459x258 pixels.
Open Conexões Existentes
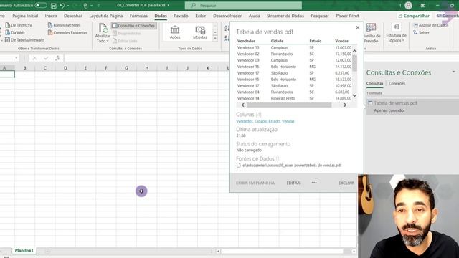67,32
